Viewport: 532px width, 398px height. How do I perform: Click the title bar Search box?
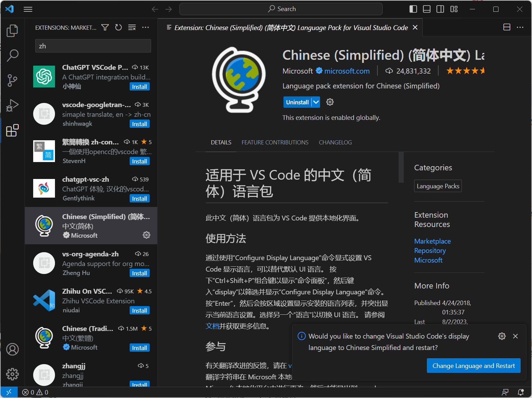pyautogui.click(x=281, y=9)
